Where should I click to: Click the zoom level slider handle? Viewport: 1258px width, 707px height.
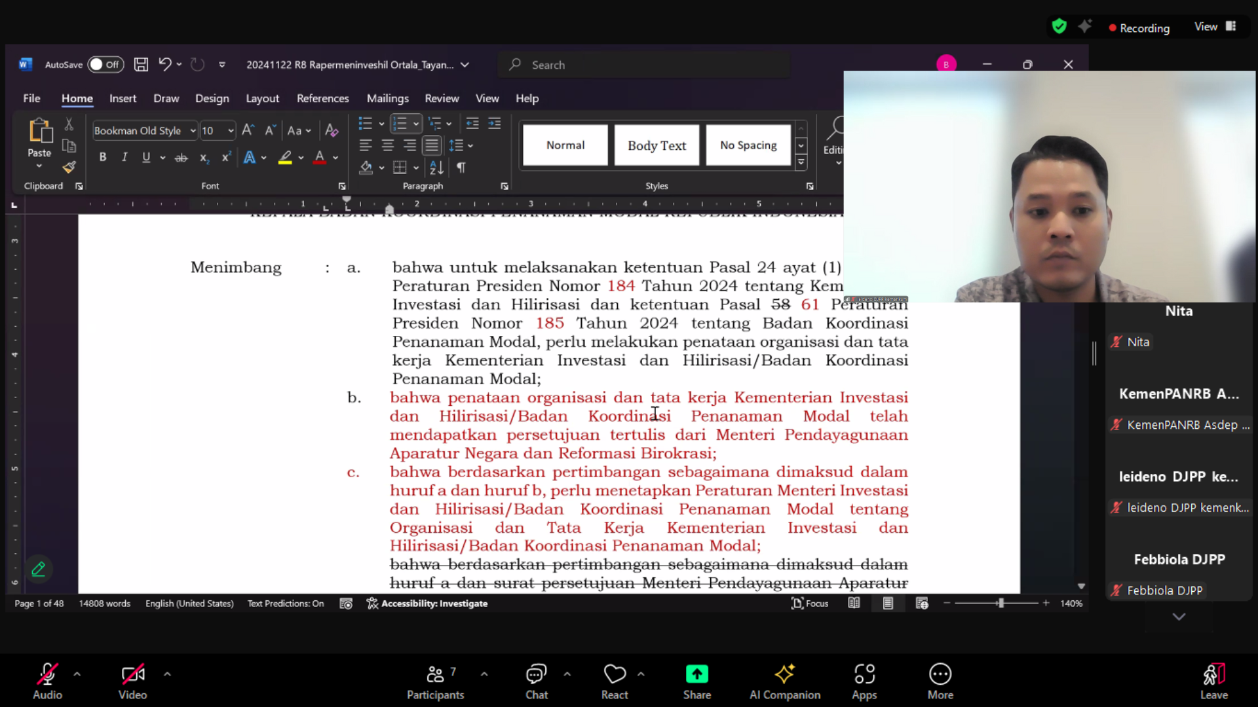[x=1001, y=604]
